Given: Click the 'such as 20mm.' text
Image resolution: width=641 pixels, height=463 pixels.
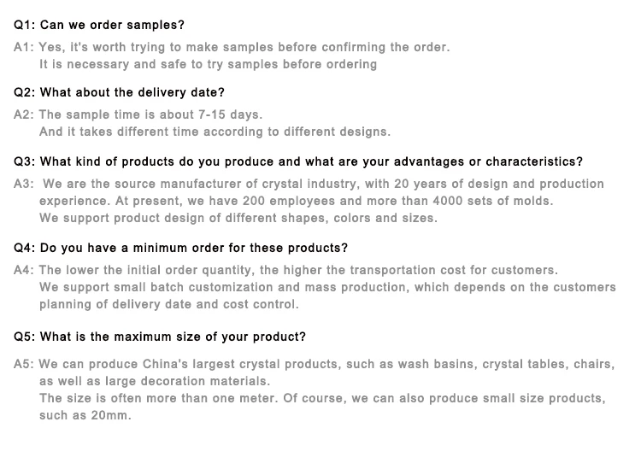Looking at the screenshot, I should click(x=85, y=415).
